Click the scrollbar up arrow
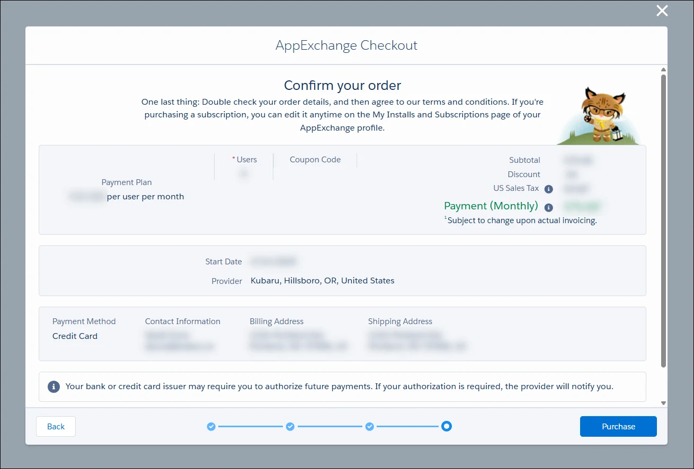694x469 pixels. point(664,70)
